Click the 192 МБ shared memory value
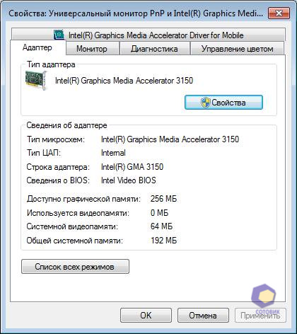 point(163,241)
